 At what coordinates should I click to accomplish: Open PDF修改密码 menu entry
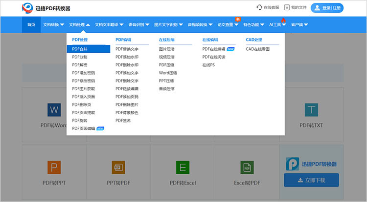pos(84,81)
